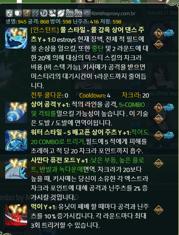
Task: Click the Water Prison Shark Dance skill icon
Action: pos(16,38)
